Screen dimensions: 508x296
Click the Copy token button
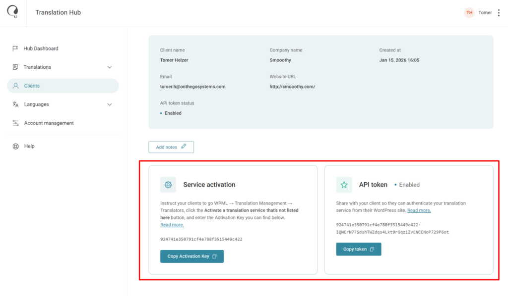pos(358,249)
